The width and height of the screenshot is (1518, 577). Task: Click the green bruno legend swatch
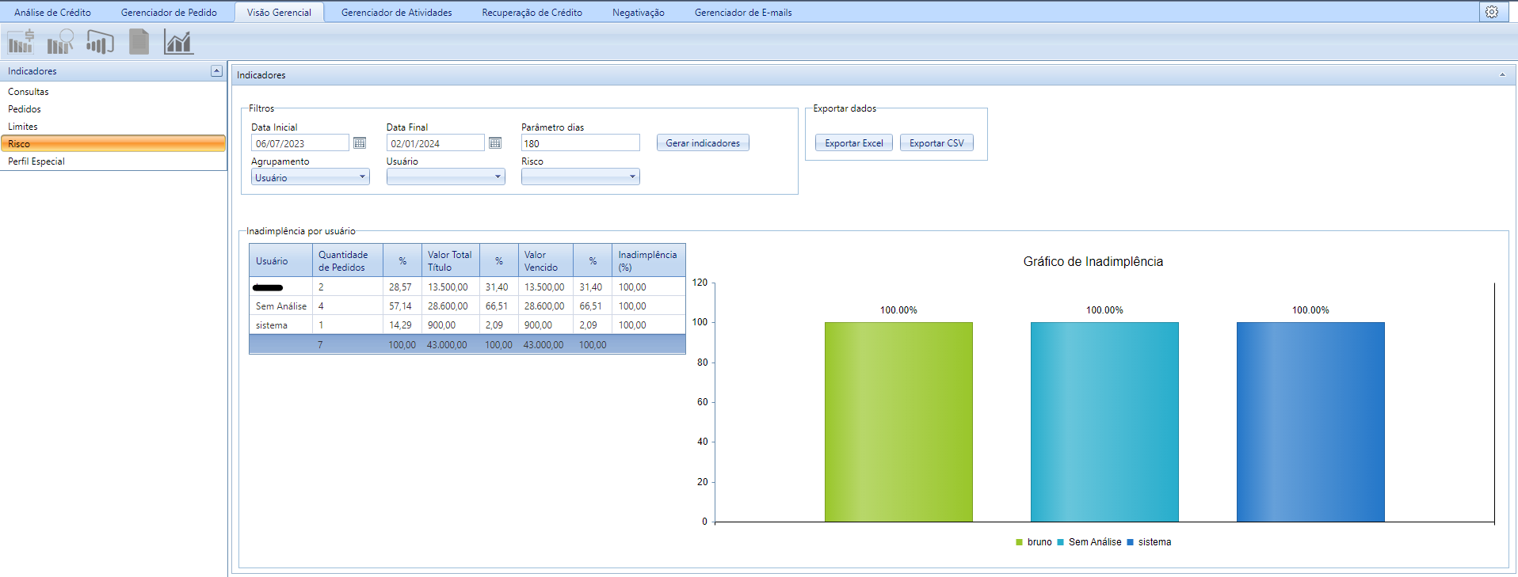point(1019,542)
